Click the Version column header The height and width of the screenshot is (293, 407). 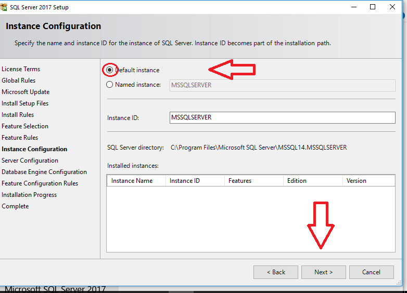coord(368,181)
